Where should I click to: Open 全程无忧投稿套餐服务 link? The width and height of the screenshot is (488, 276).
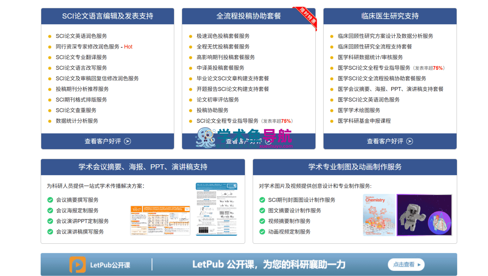coord(223,47)
